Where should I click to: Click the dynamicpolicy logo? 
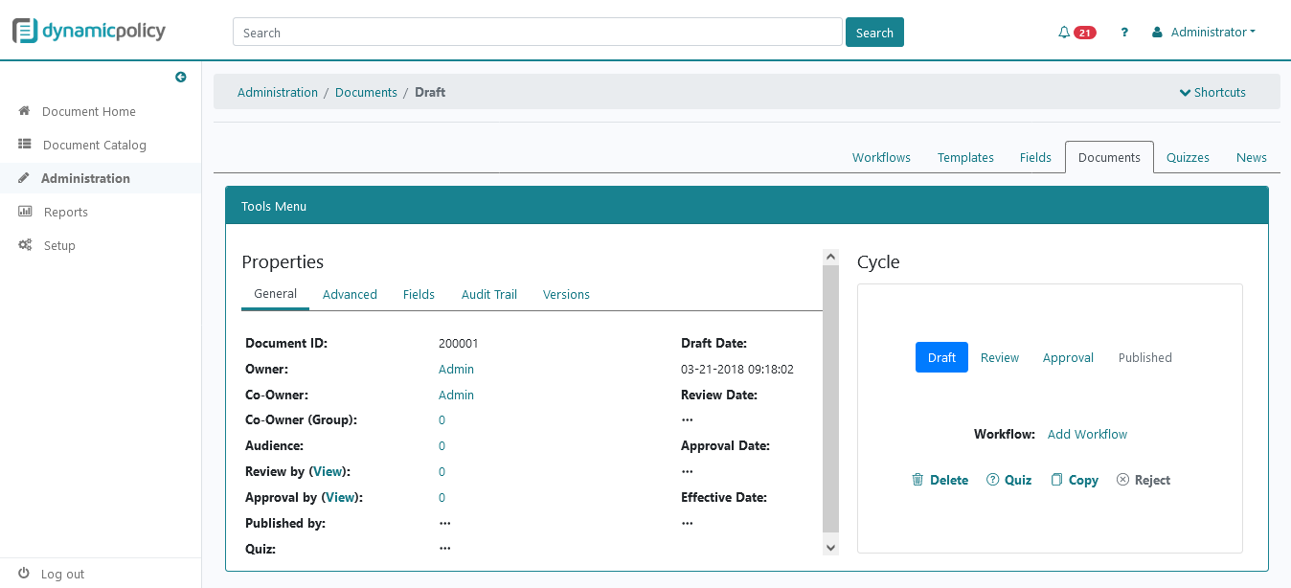click(89, 31)
